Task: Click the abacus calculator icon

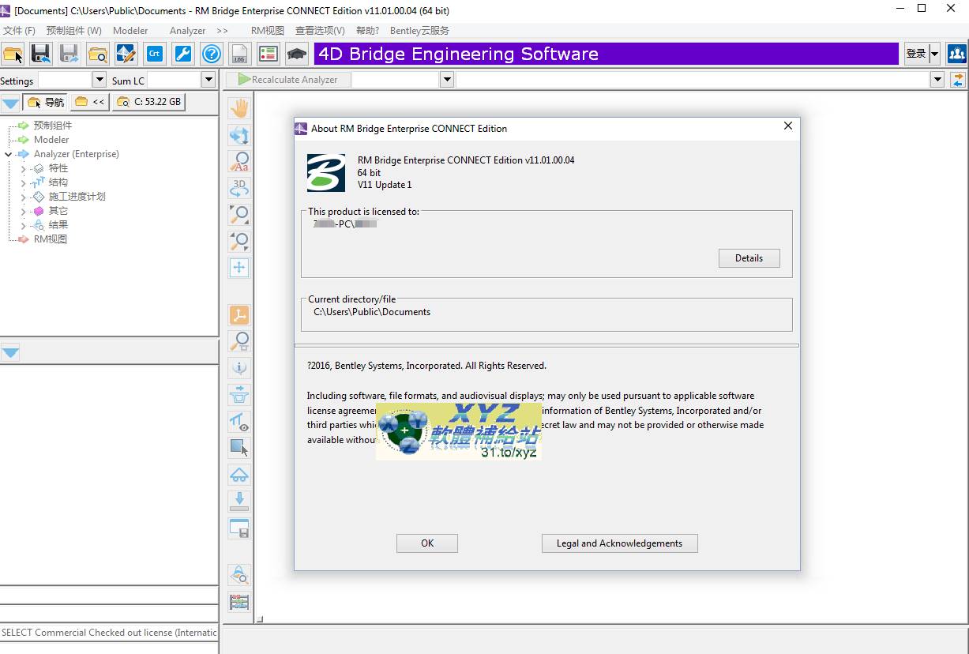Action: click(239, 602)
